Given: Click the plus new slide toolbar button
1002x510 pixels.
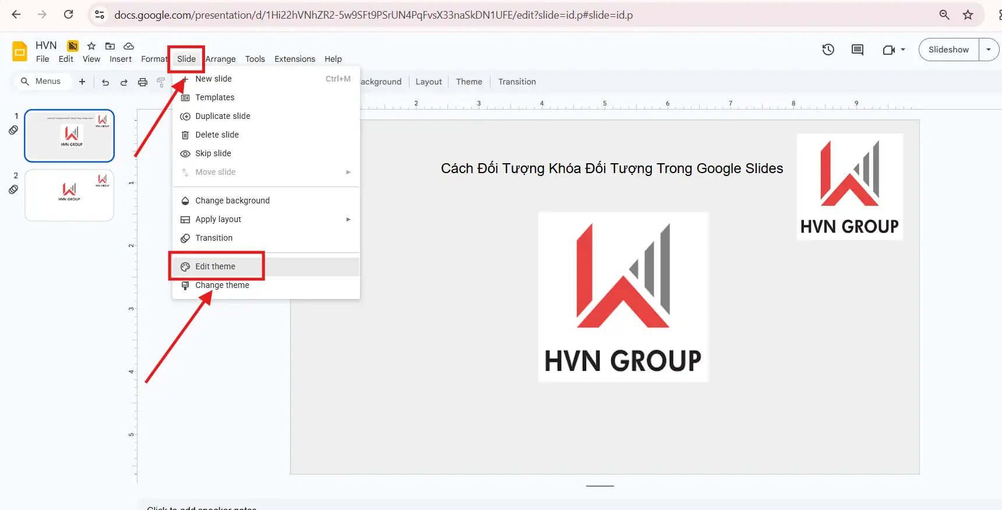Looking at the screenshot, I should tap(82, 82).
